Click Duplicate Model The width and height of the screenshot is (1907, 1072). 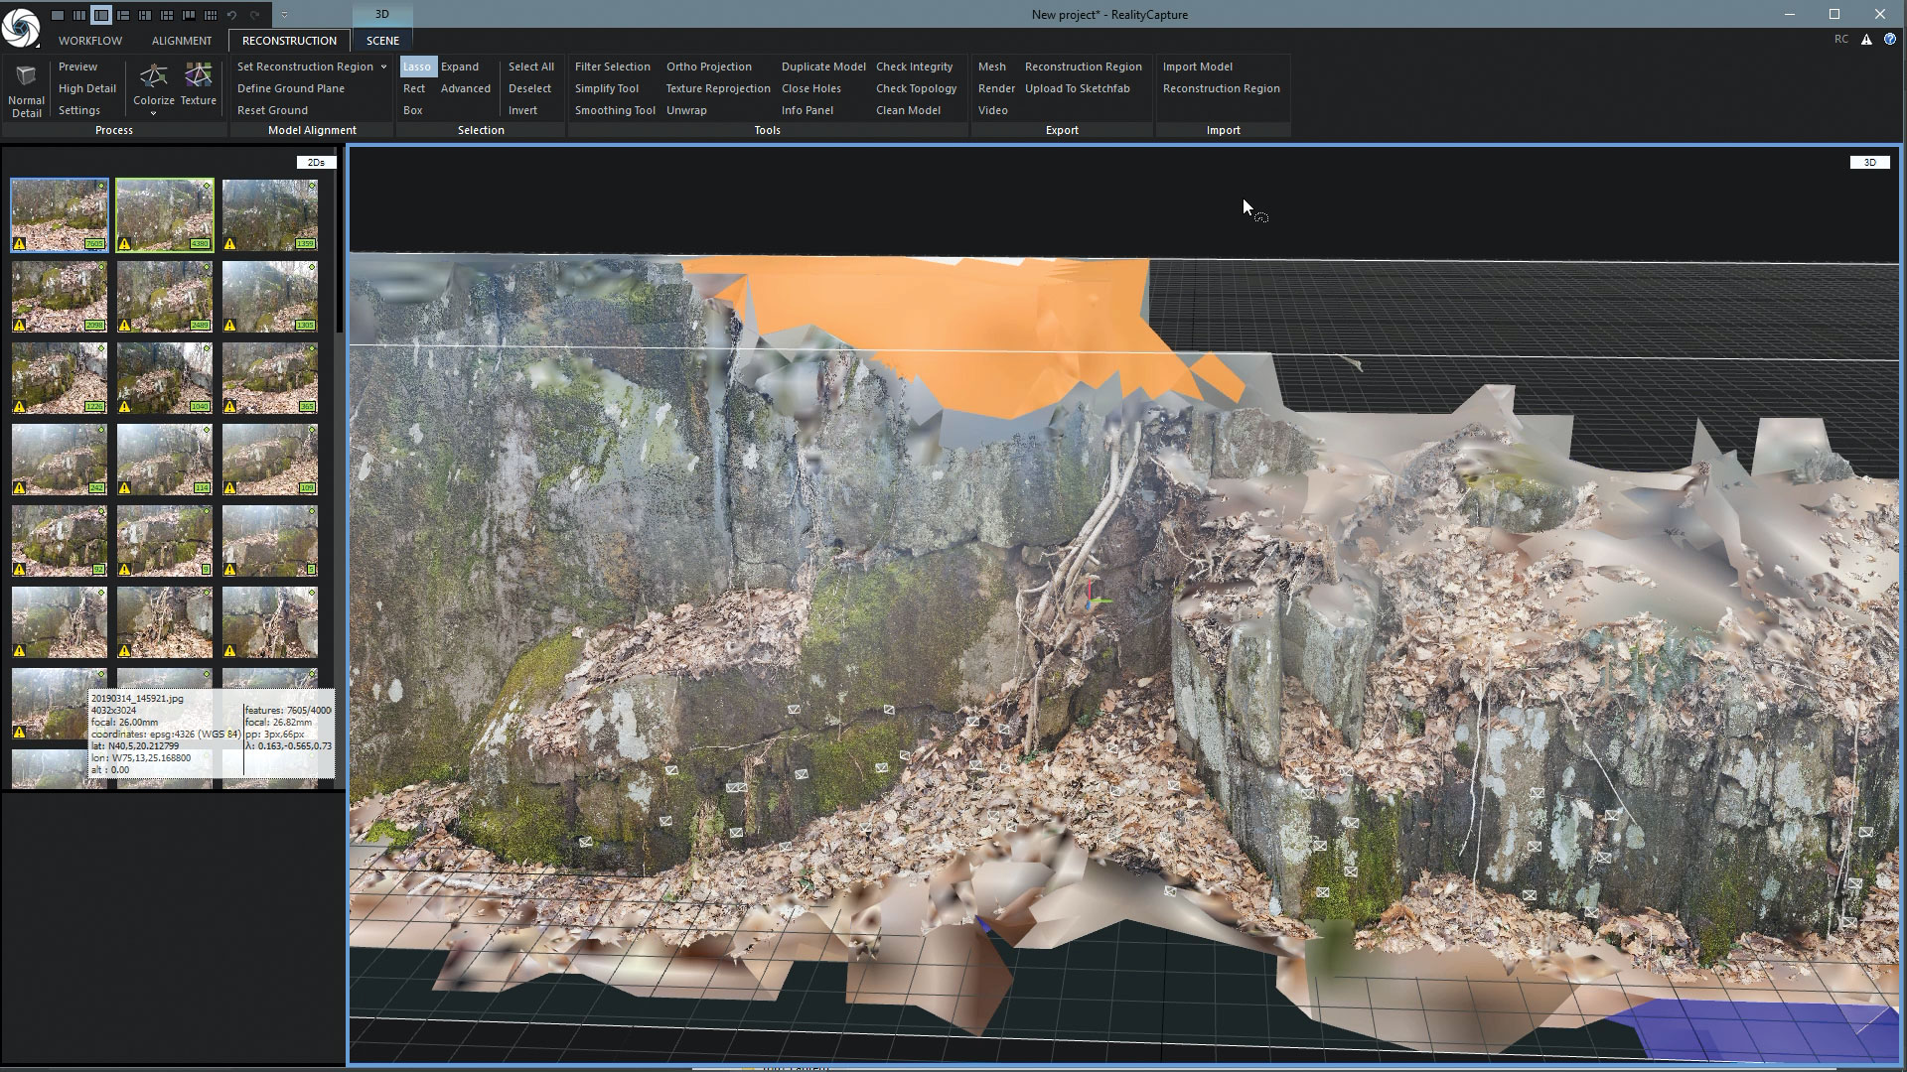(824, 67)
